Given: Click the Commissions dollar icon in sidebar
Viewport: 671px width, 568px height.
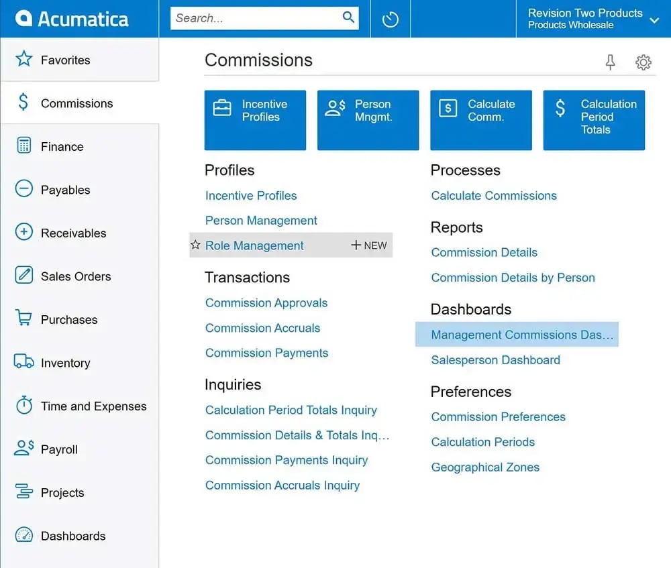Looking at the screenshot, I should 23,102.
